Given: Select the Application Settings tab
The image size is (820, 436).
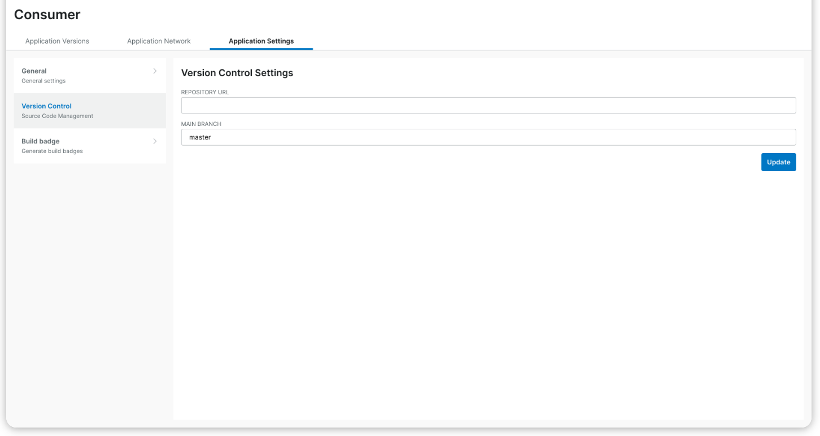Looking at the screenshot, I should coord(261,41).
